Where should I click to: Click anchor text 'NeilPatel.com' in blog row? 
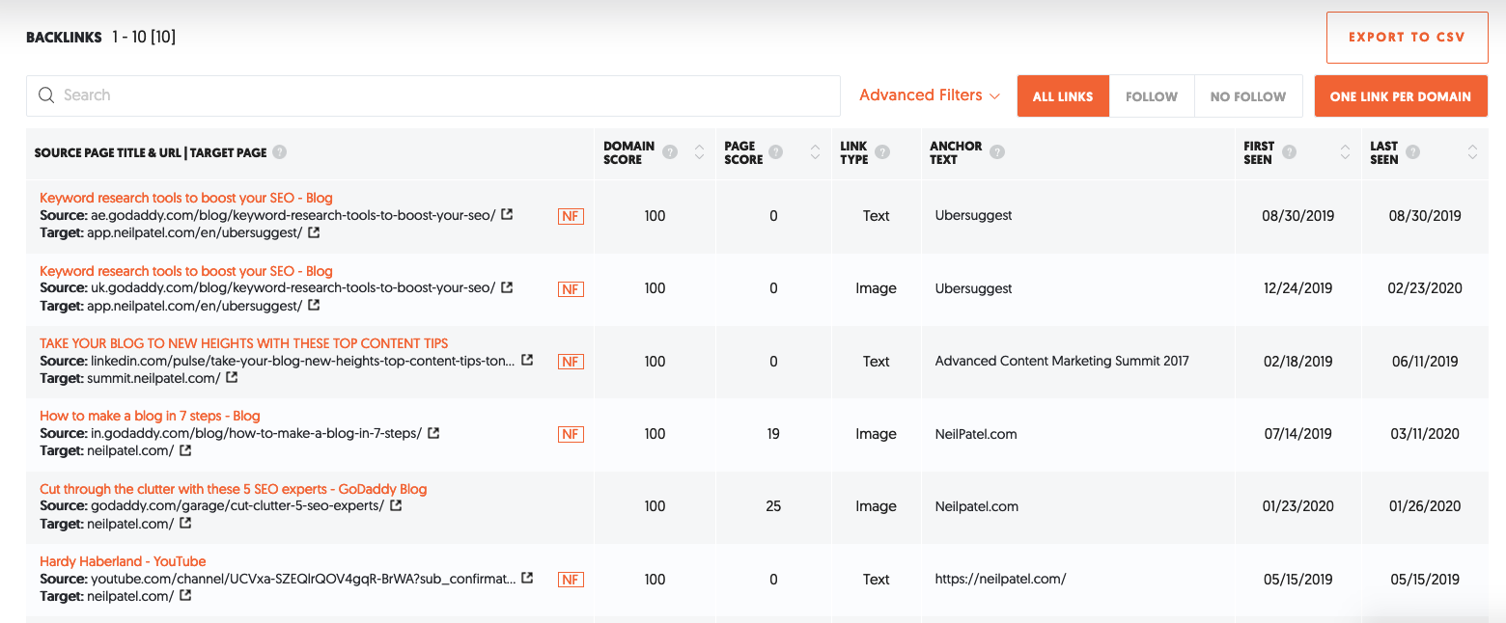click(976, 434)
